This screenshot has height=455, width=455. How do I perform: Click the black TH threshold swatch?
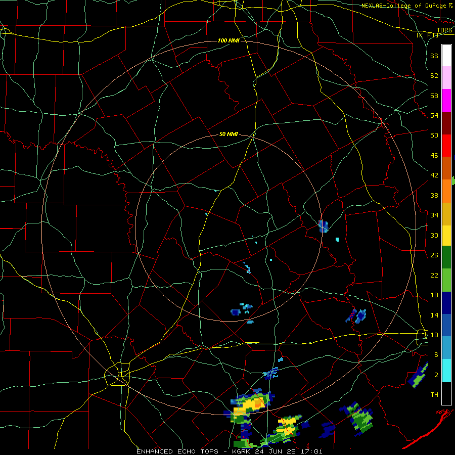[446, 393]
